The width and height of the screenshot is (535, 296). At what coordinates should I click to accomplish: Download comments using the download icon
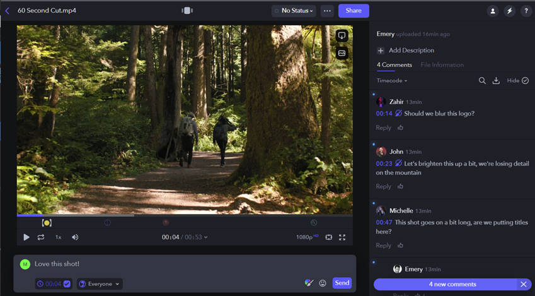496,81
